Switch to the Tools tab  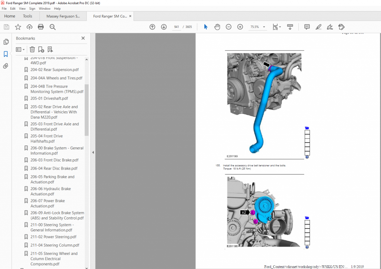[28, 16]
